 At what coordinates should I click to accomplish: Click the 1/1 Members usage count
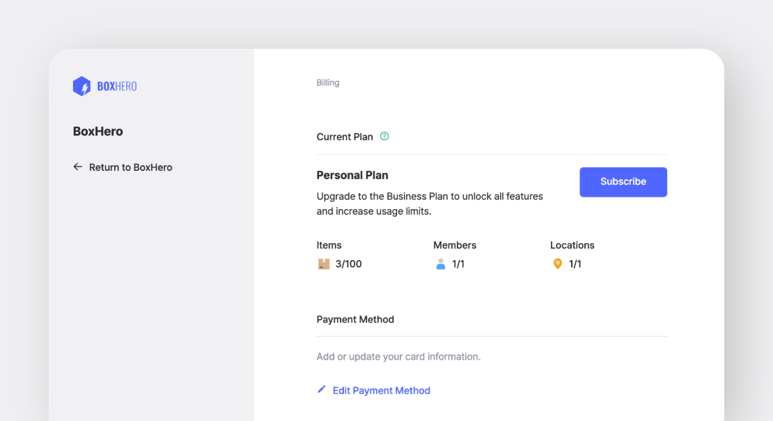tap(457, 263)
